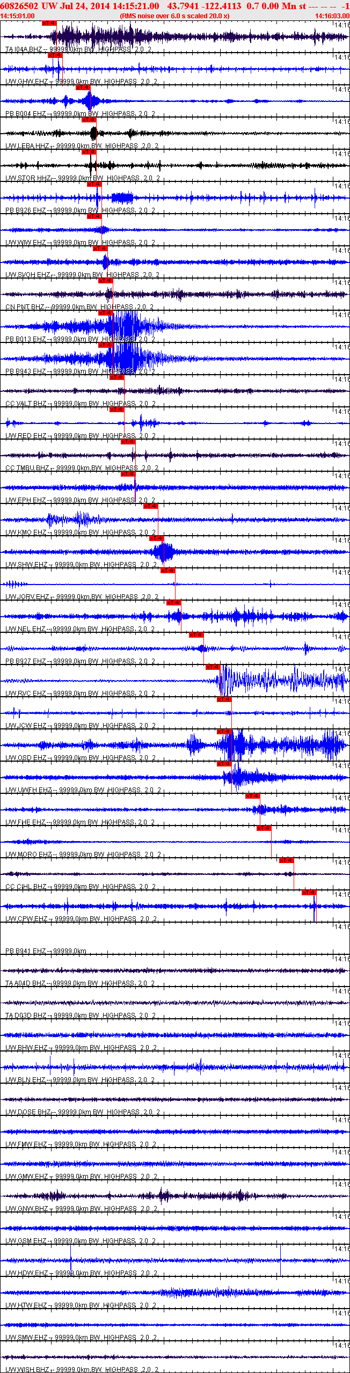
Task: Click the event ID 60826502 in header
Action: [x=19, y=6]
